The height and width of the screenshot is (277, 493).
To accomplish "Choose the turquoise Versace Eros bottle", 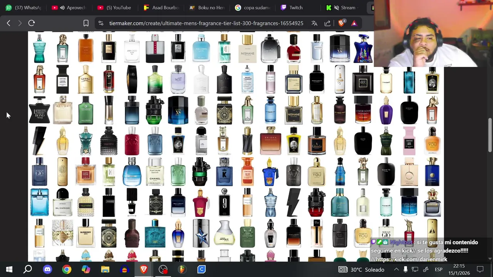I will coord(155,233).
